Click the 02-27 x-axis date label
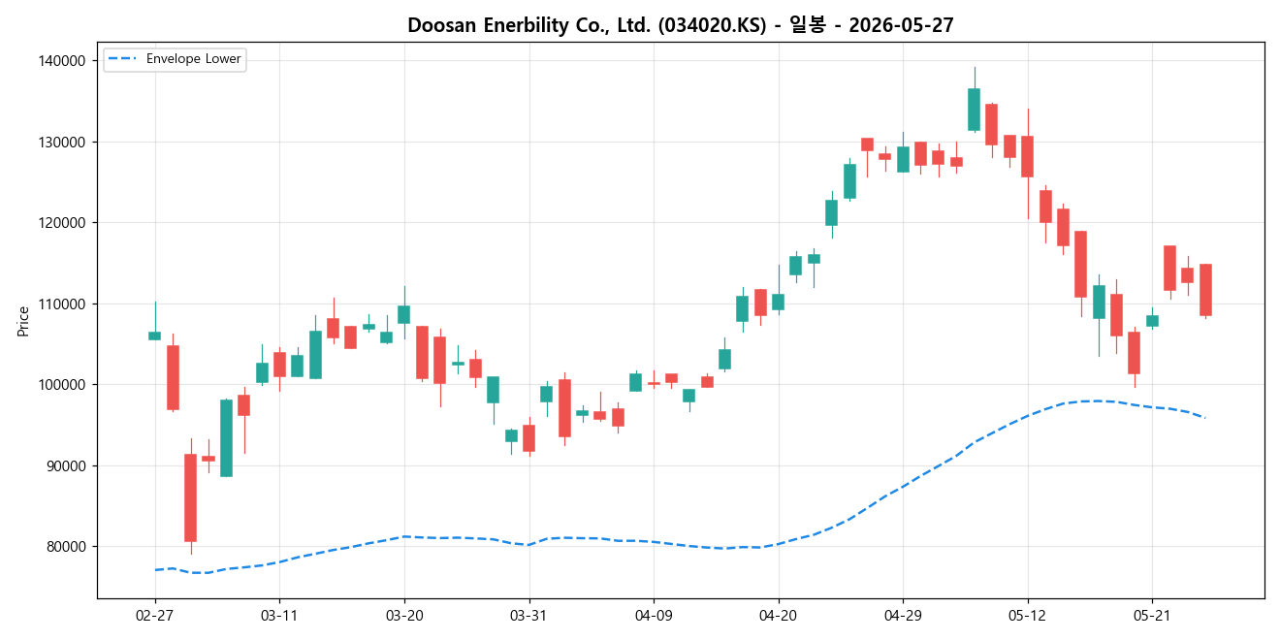This screenshot has height=640, width=1280. pyautogui.click(x=154, y=616)
